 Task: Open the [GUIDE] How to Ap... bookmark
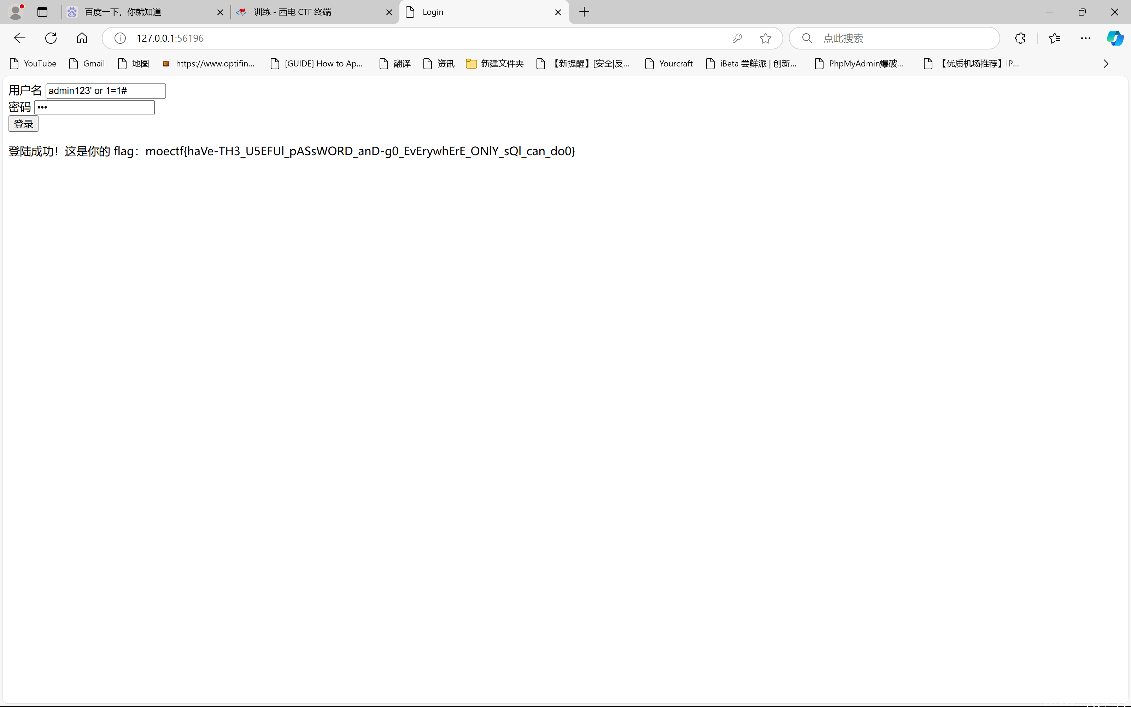tap(317, 64)
